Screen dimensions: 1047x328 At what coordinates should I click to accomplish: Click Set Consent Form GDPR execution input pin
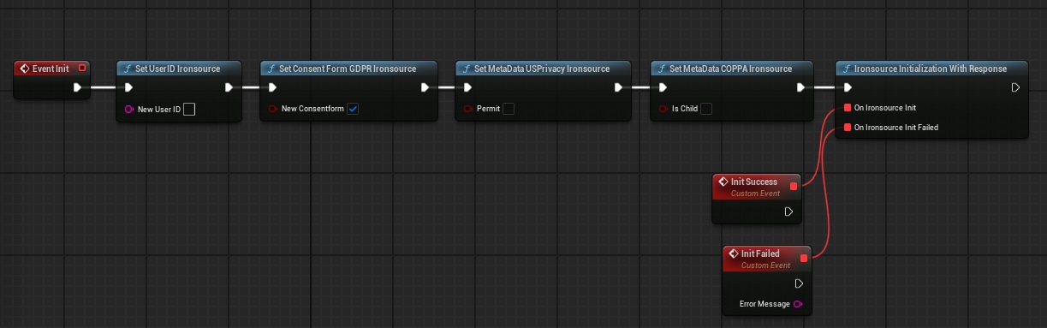(272, 87)
